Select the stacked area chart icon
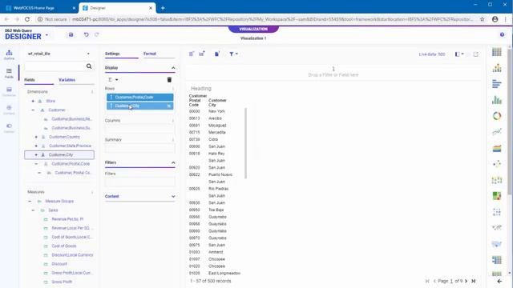 point(497,148)
